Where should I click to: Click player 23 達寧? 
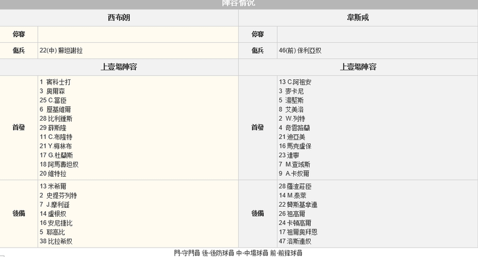point(289,155)
